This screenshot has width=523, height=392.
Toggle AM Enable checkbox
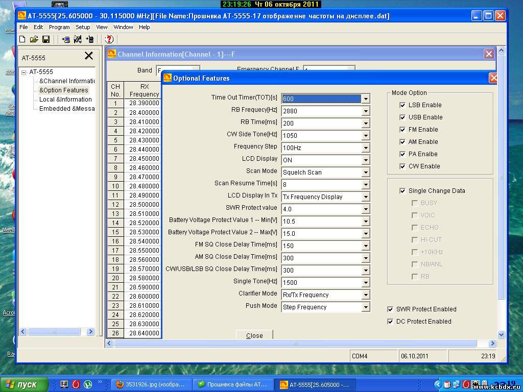(x=402, y=142)
